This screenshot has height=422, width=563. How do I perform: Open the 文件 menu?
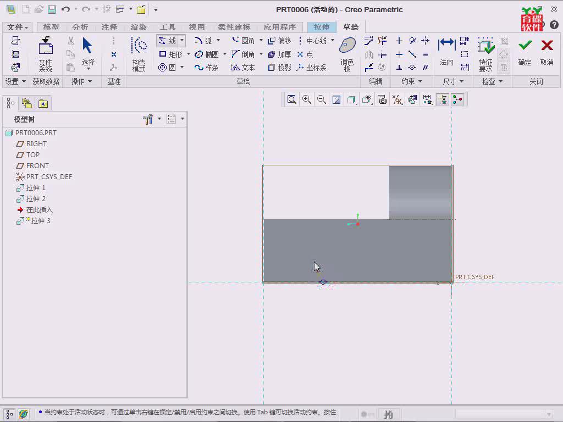(17, 27)
